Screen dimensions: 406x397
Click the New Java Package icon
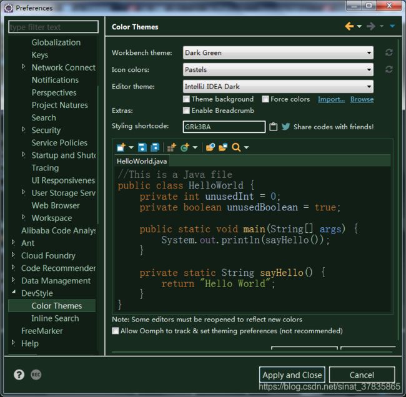pyautogui.click(x=171, y=147)
